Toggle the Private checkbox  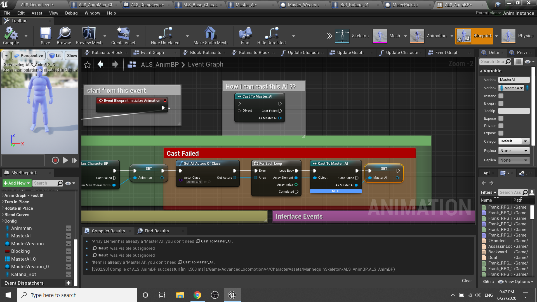click(501, 126)
